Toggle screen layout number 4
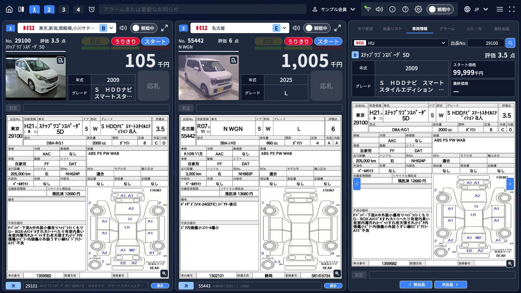Screen dimensions: 521x293 click(x=78, y=9)
